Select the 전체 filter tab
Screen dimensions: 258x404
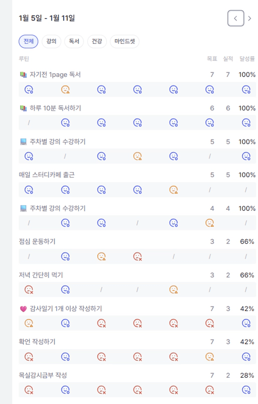(28, 42)
